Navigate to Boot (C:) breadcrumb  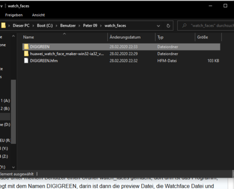click(45, 26)
